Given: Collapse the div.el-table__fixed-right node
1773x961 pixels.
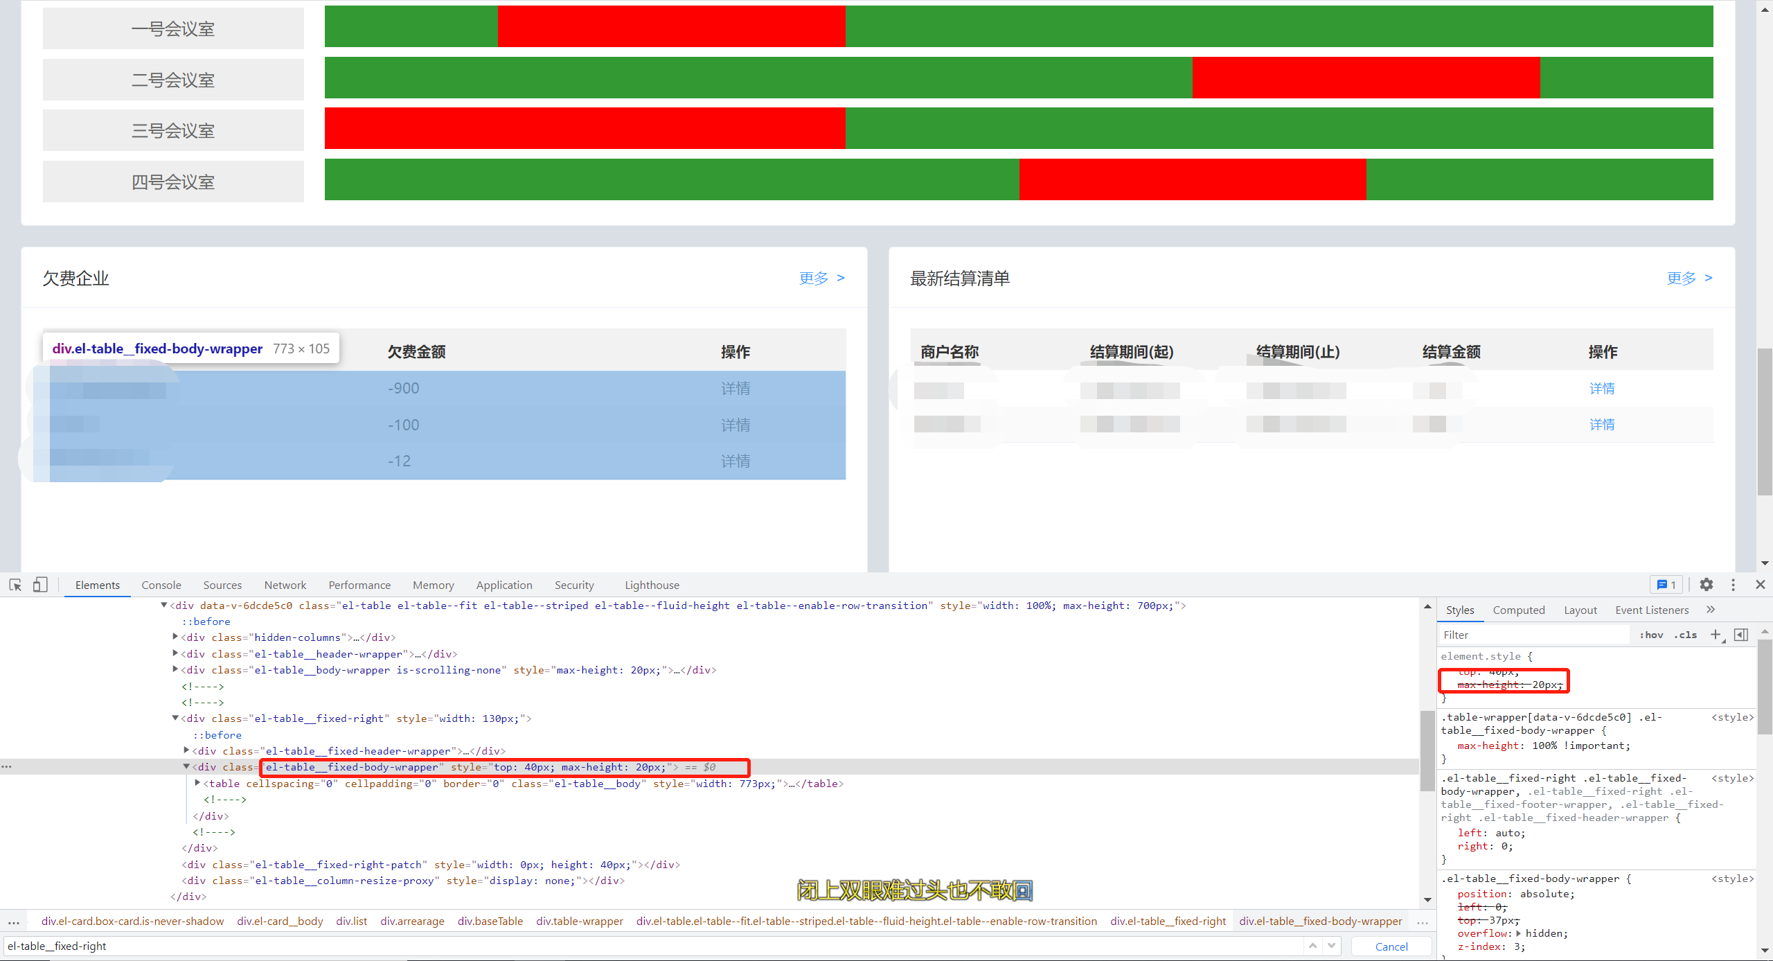Looking at the screenshot, I should pyautogui.click(x=175, y=718).
